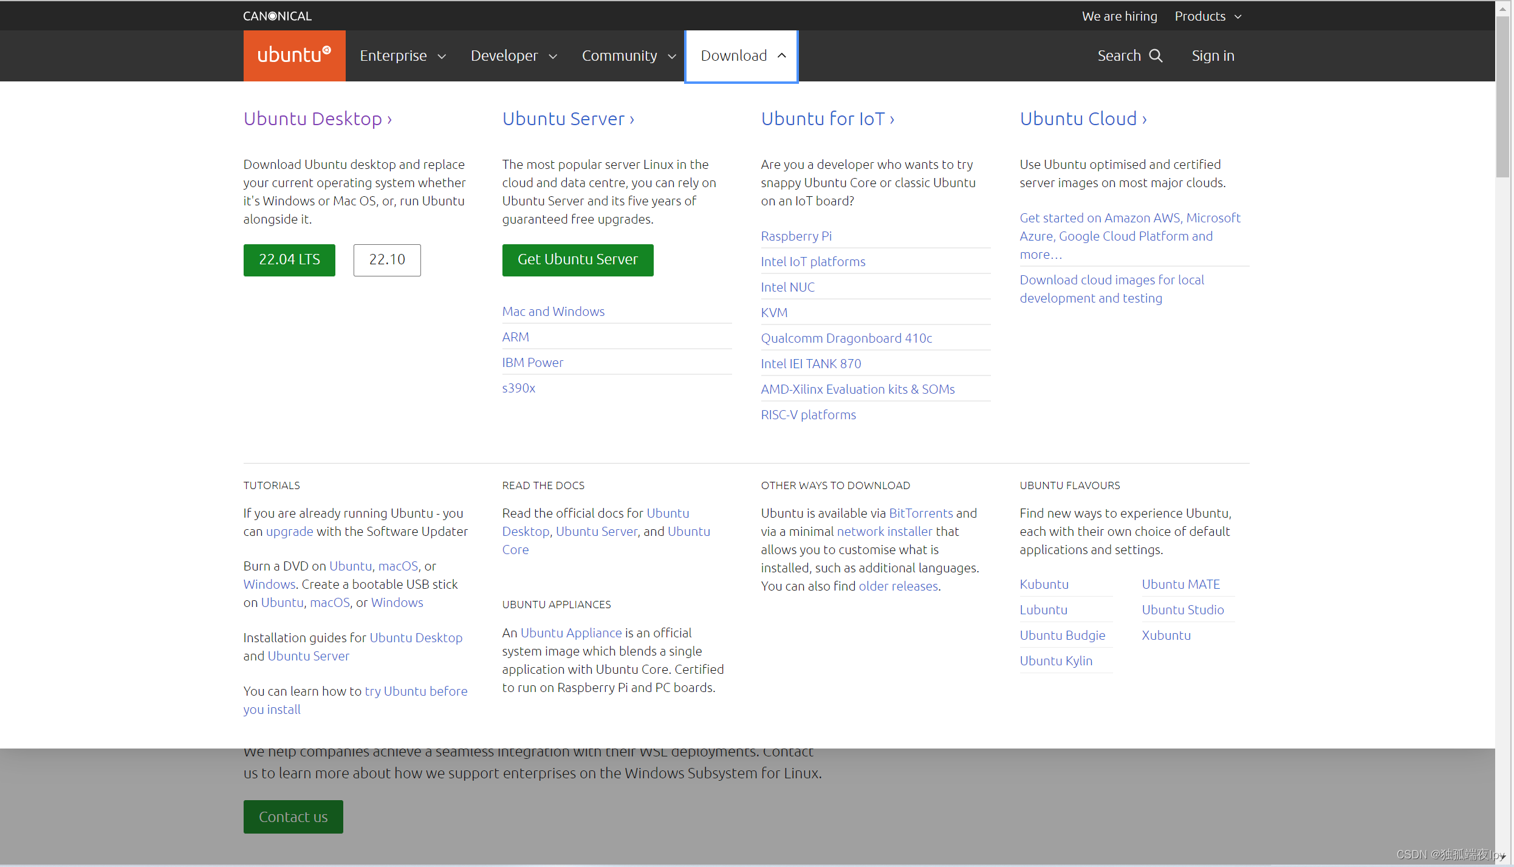The height and width of the screenshot is (867, 1514).
Task: Collapse the Download menu
Action: 741,56
